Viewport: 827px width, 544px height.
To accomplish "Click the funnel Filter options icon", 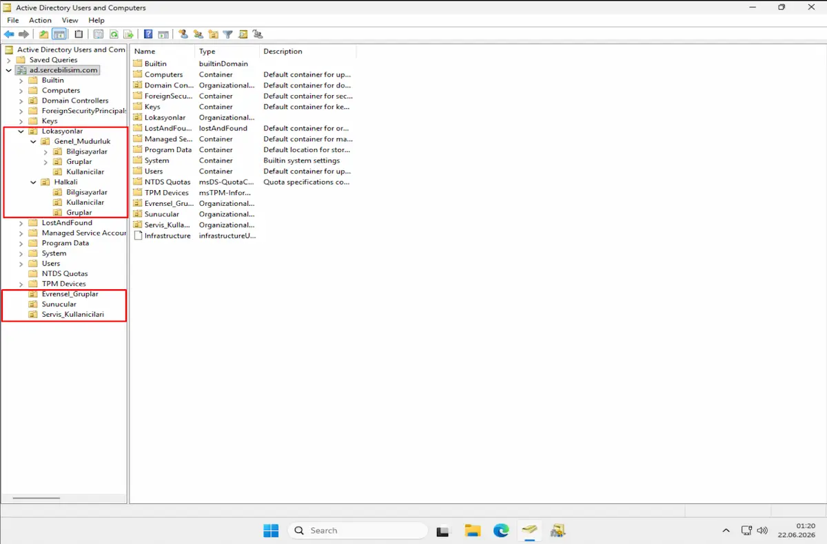I will pos(227,34).
